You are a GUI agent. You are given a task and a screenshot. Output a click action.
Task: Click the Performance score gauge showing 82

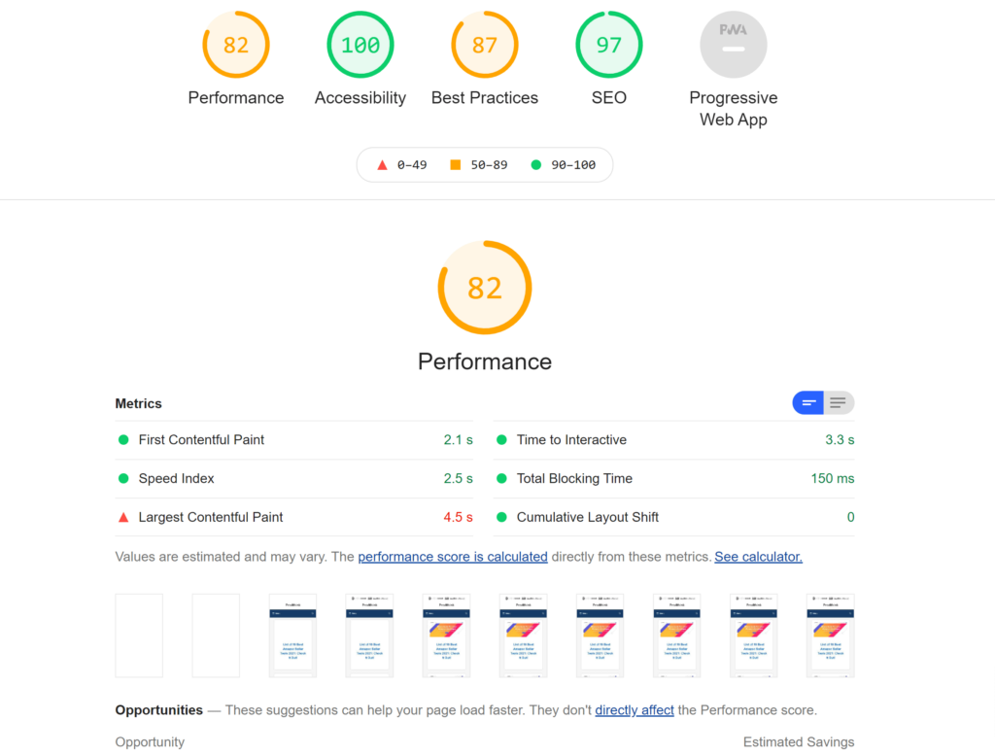(x=236, y=44)
